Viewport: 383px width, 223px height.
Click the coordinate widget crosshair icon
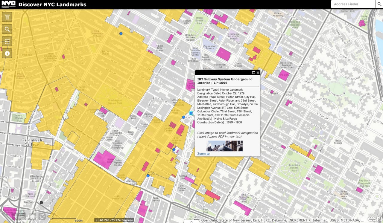coord(96,220)
